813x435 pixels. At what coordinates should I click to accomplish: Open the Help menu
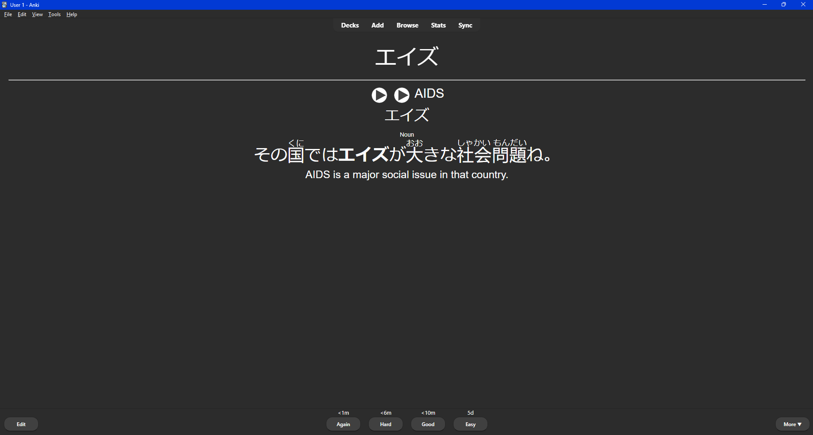(72, 14)
